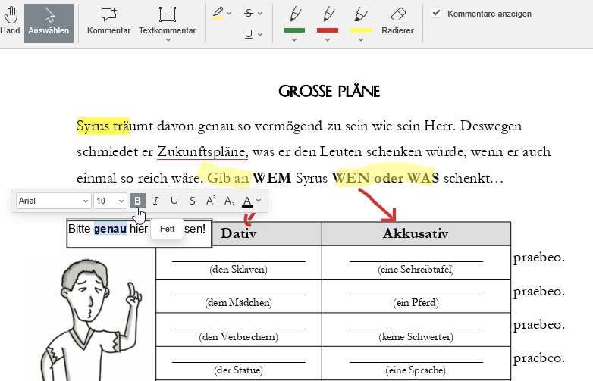Open the Arial font family dropdown
Screen dimensions: 593x381
point(53,201)
